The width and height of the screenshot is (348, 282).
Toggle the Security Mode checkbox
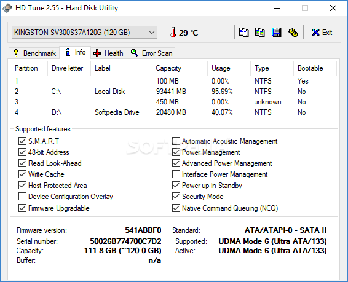click(x=176, y=197)
